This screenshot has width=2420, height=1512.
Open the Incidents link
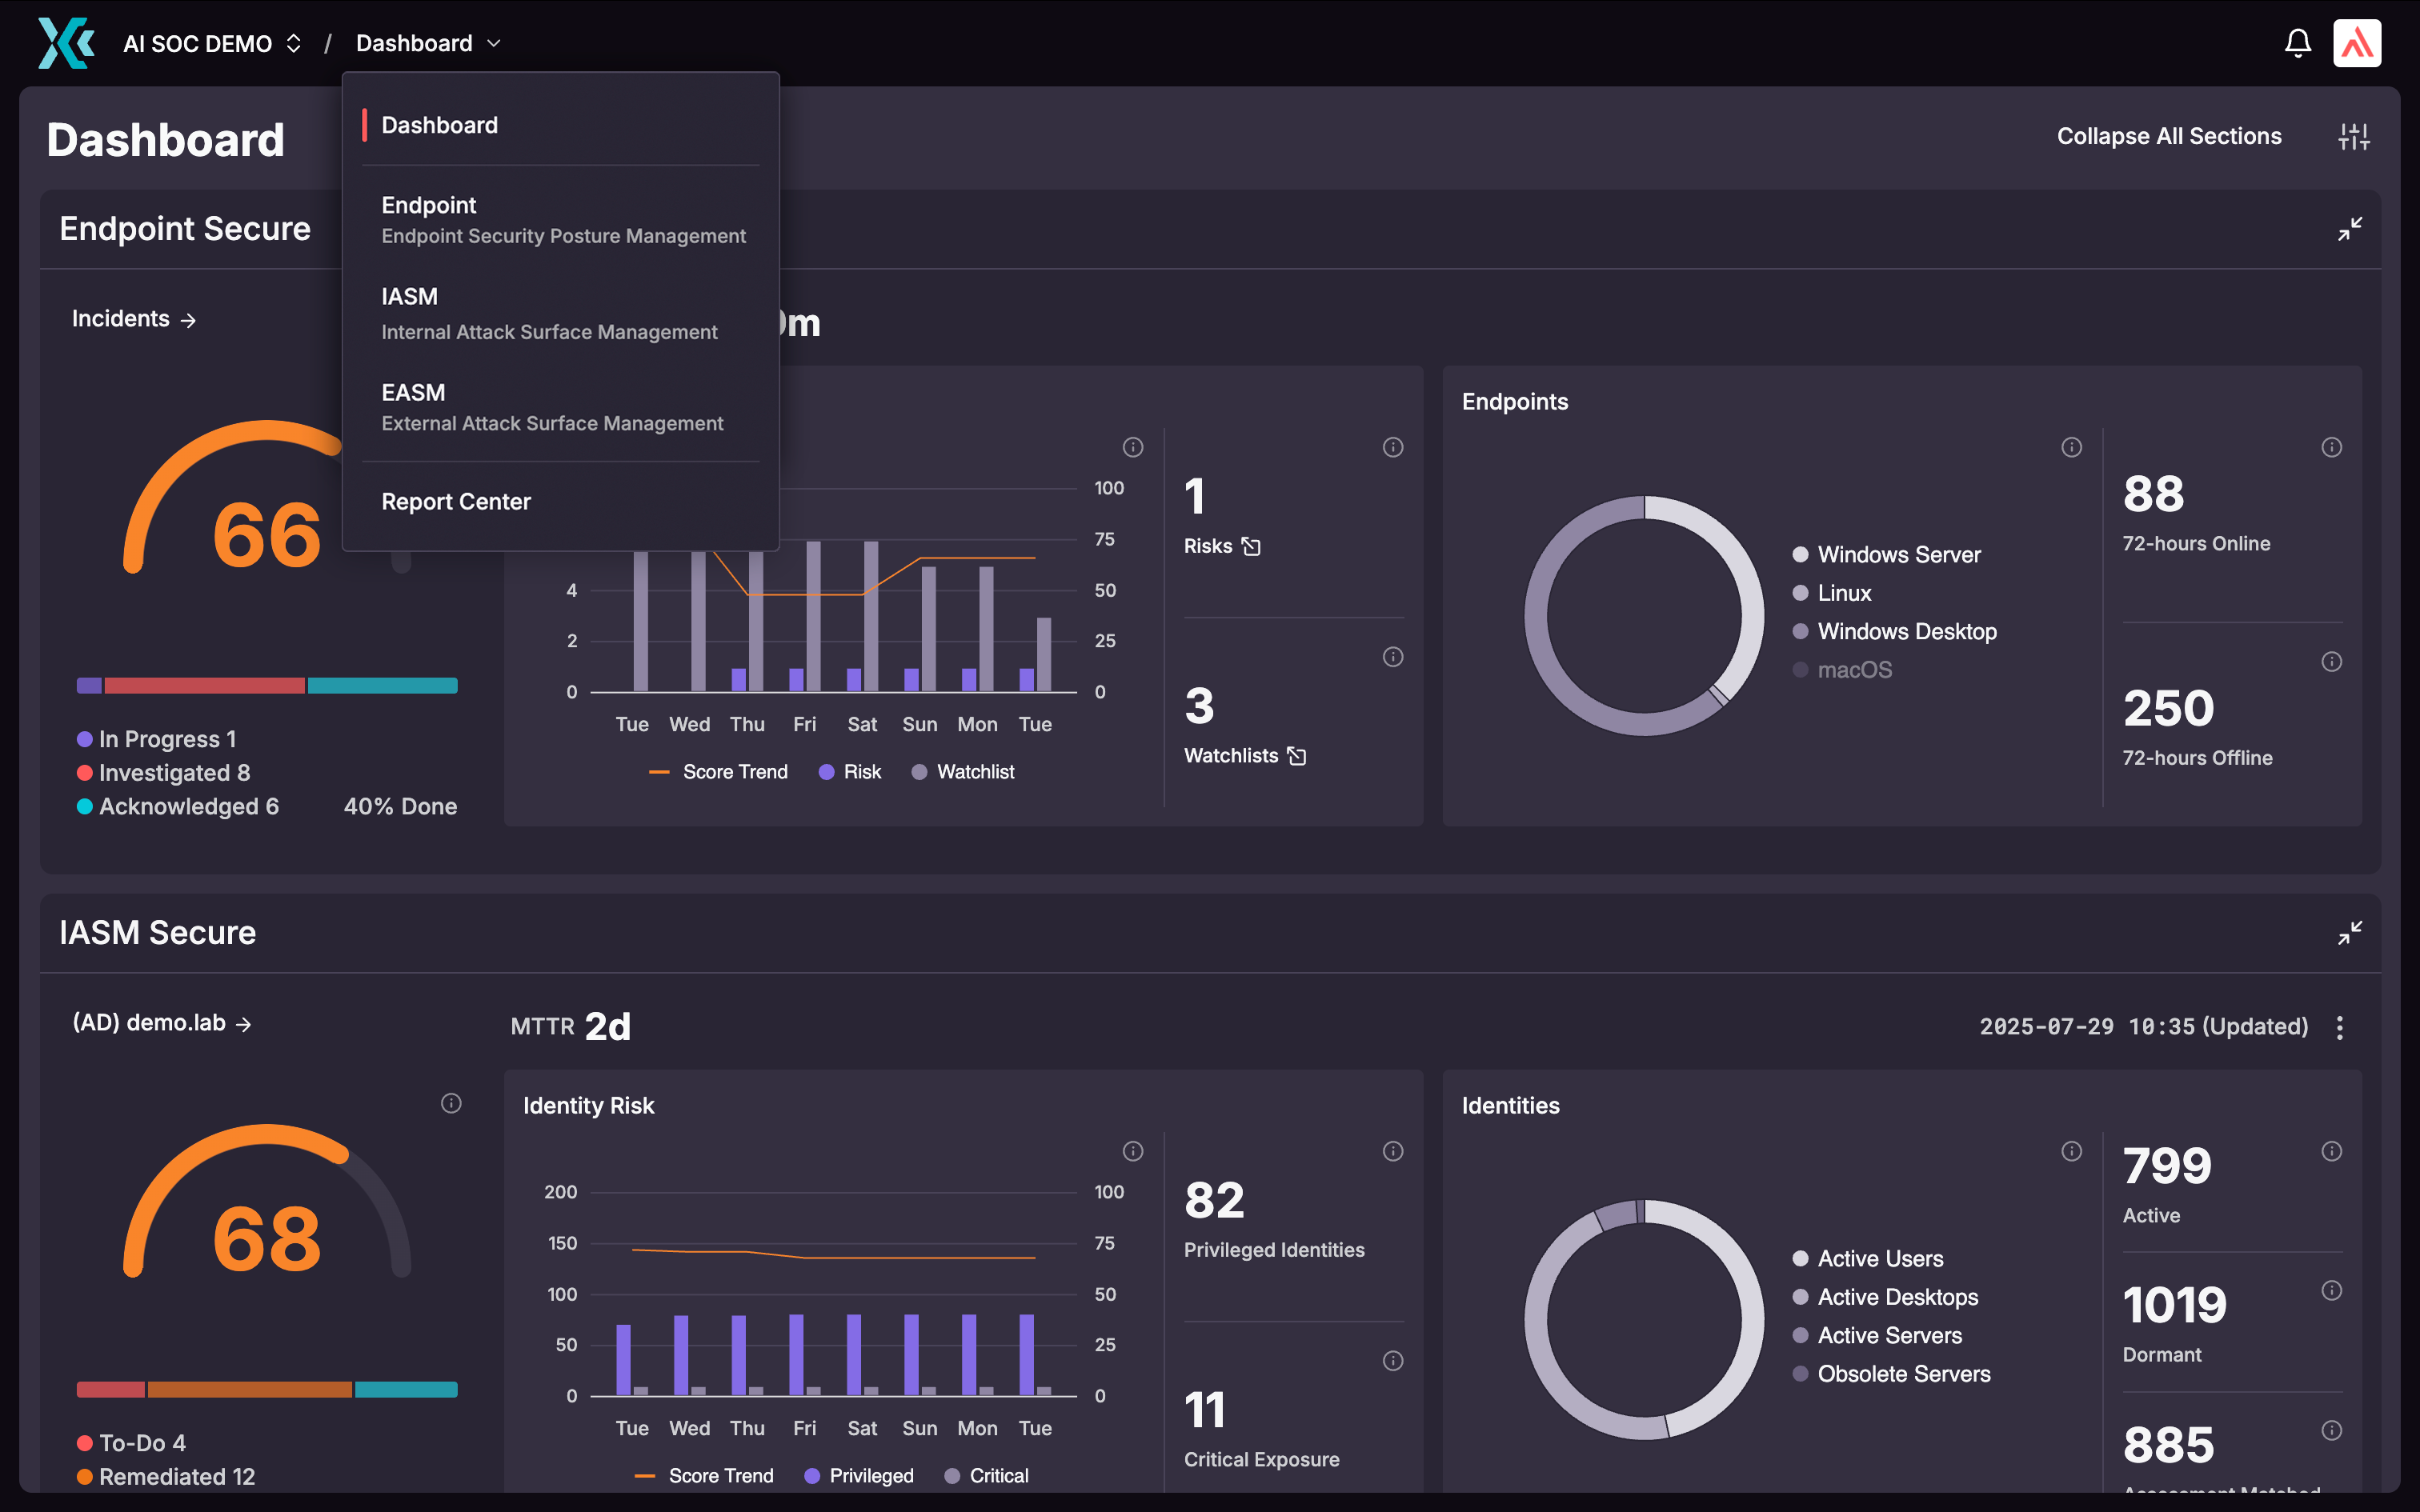133,318
